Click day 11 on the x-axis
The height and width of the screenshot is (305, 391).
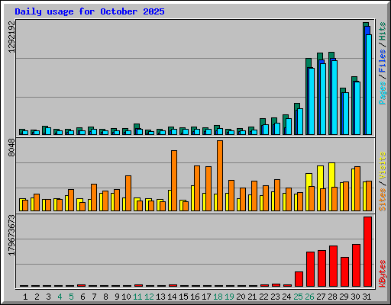[x=137, y=297]
